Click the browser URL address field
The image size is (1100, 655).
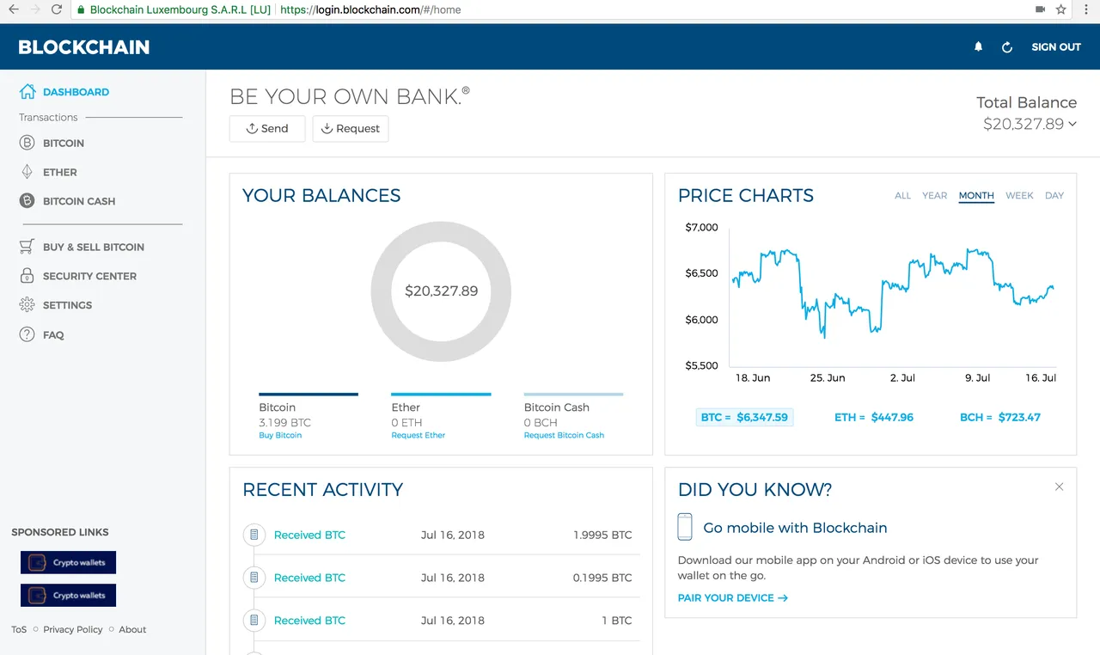coord(550,9)
